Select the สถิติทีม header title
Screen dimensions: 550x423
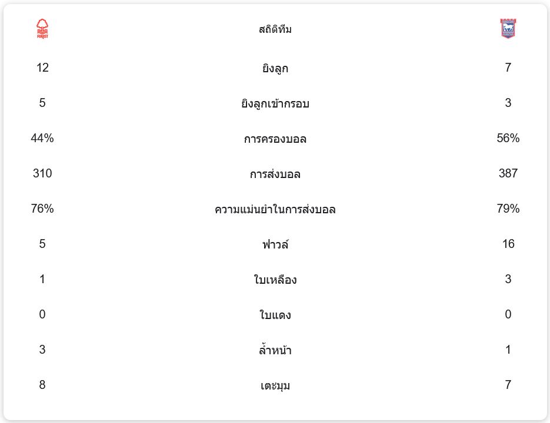pos(275,29)
